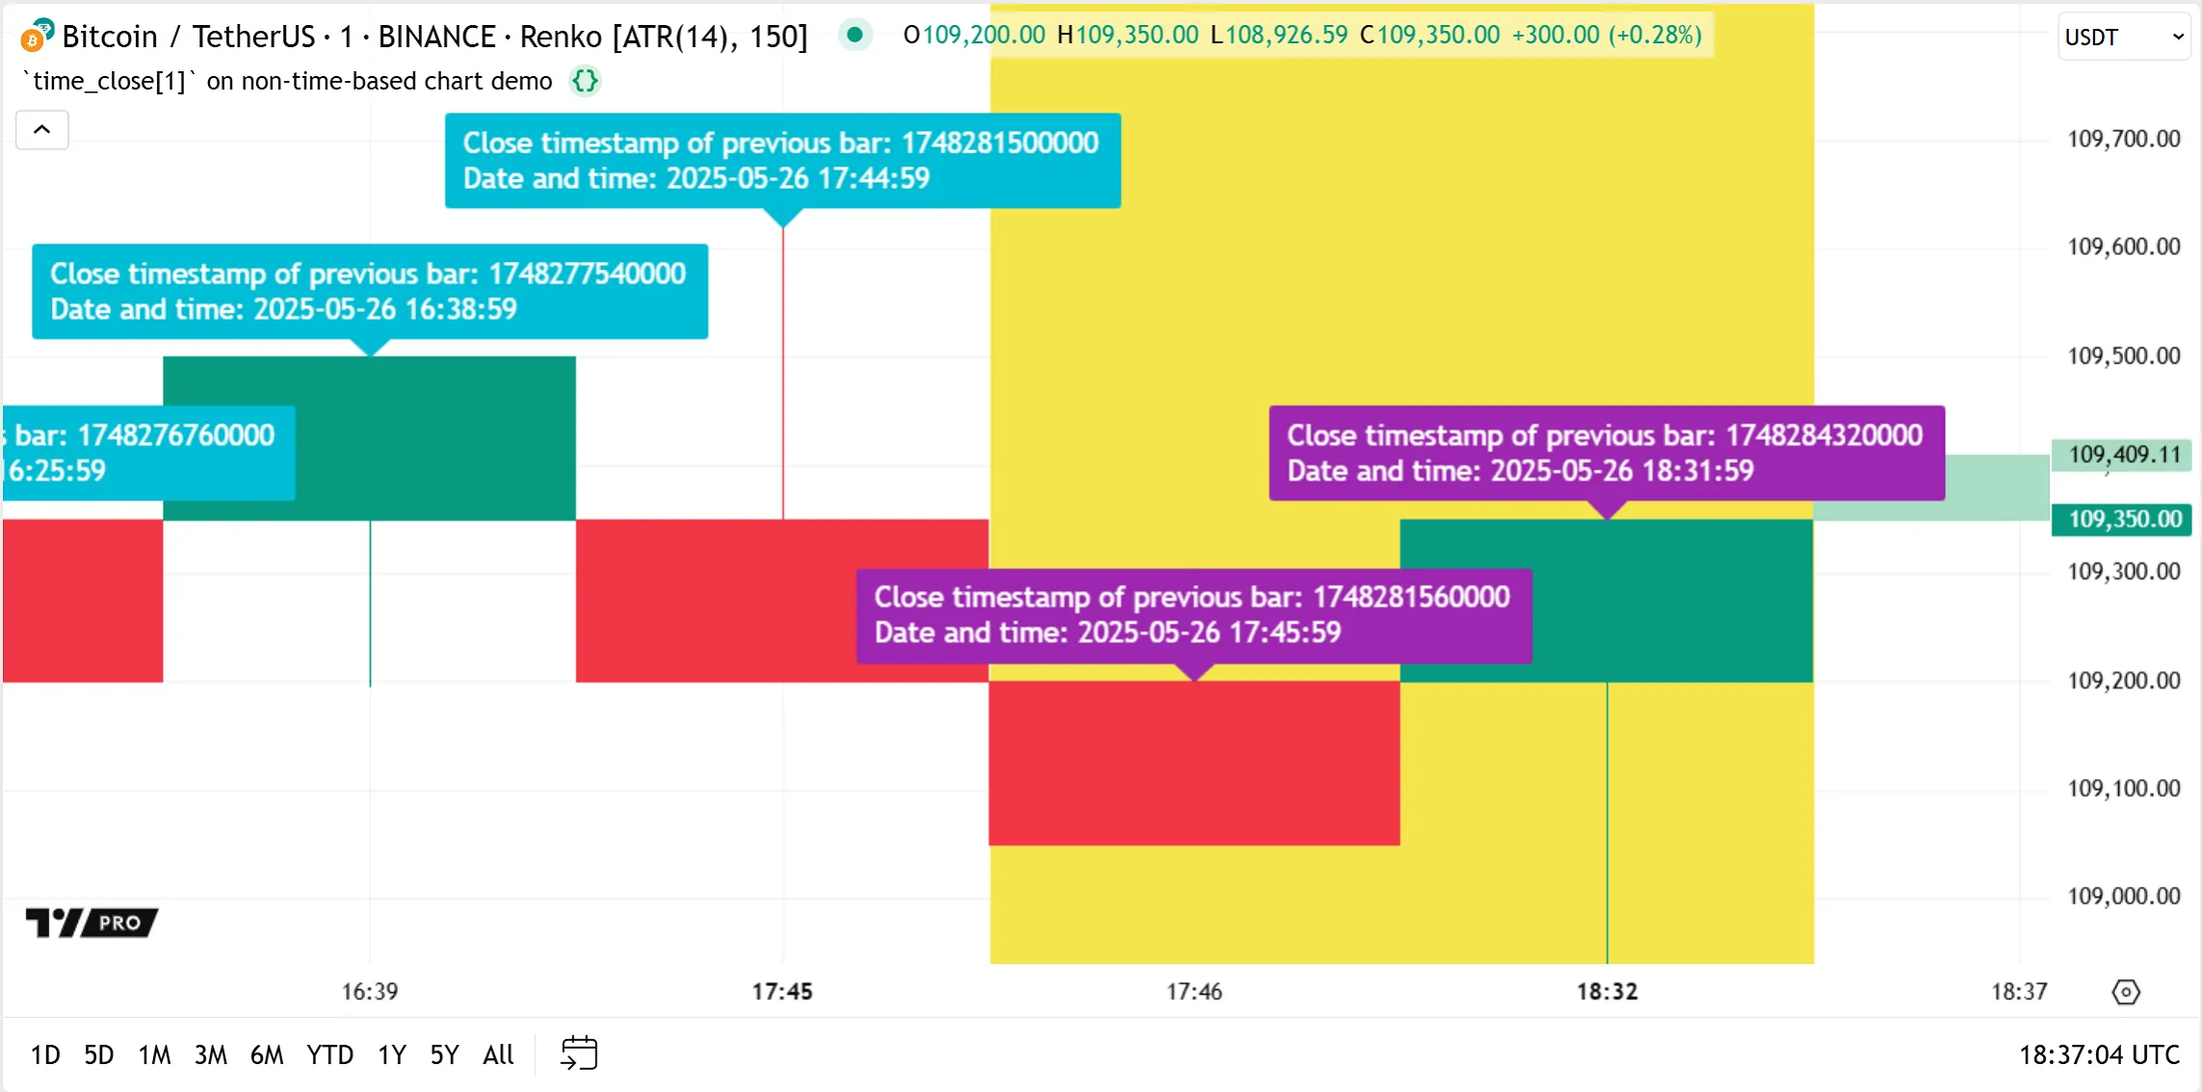Image resolution: width=2202 pixels, height=1092 pixels.
Task: Open the Pine script source braces icon
Action: 585,81
